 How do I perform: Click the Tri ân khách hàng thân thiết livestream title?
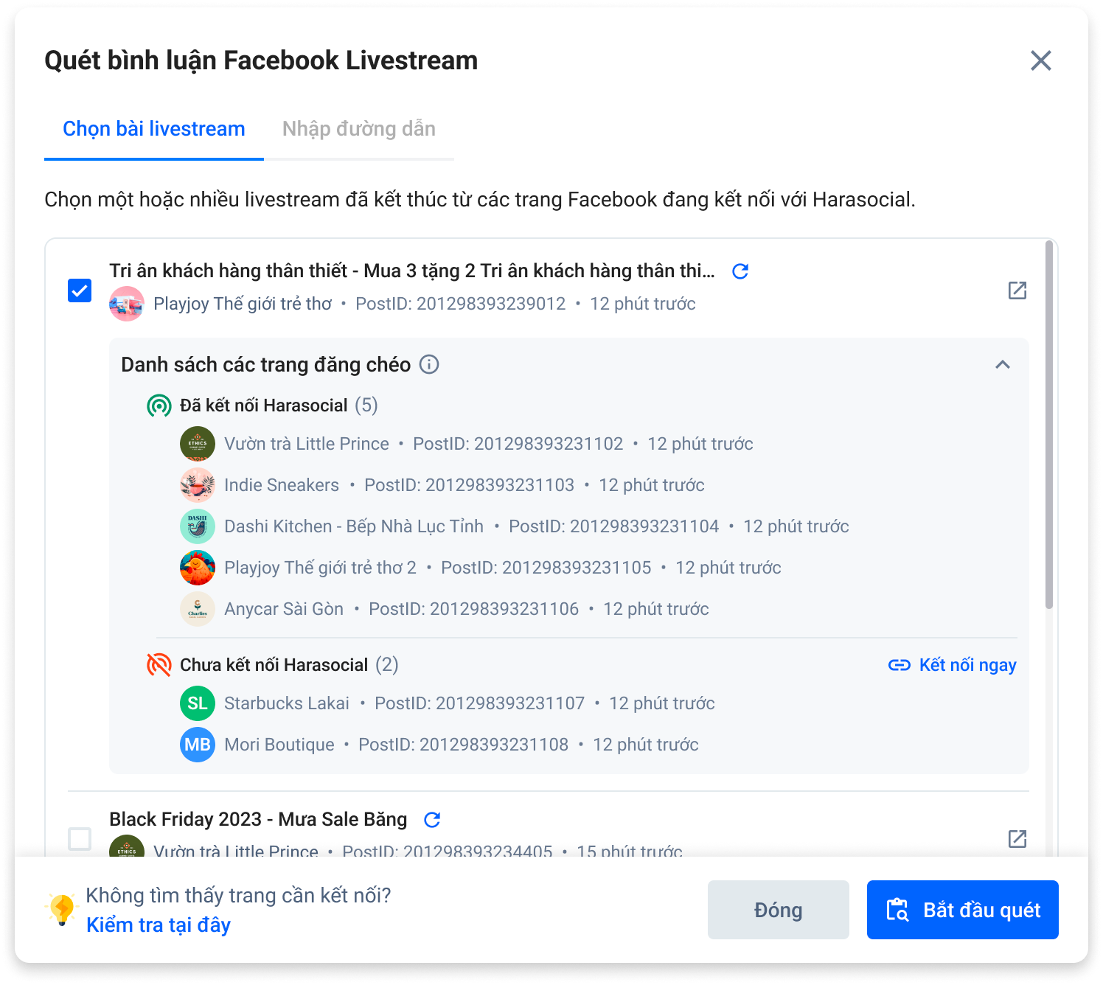412,271
